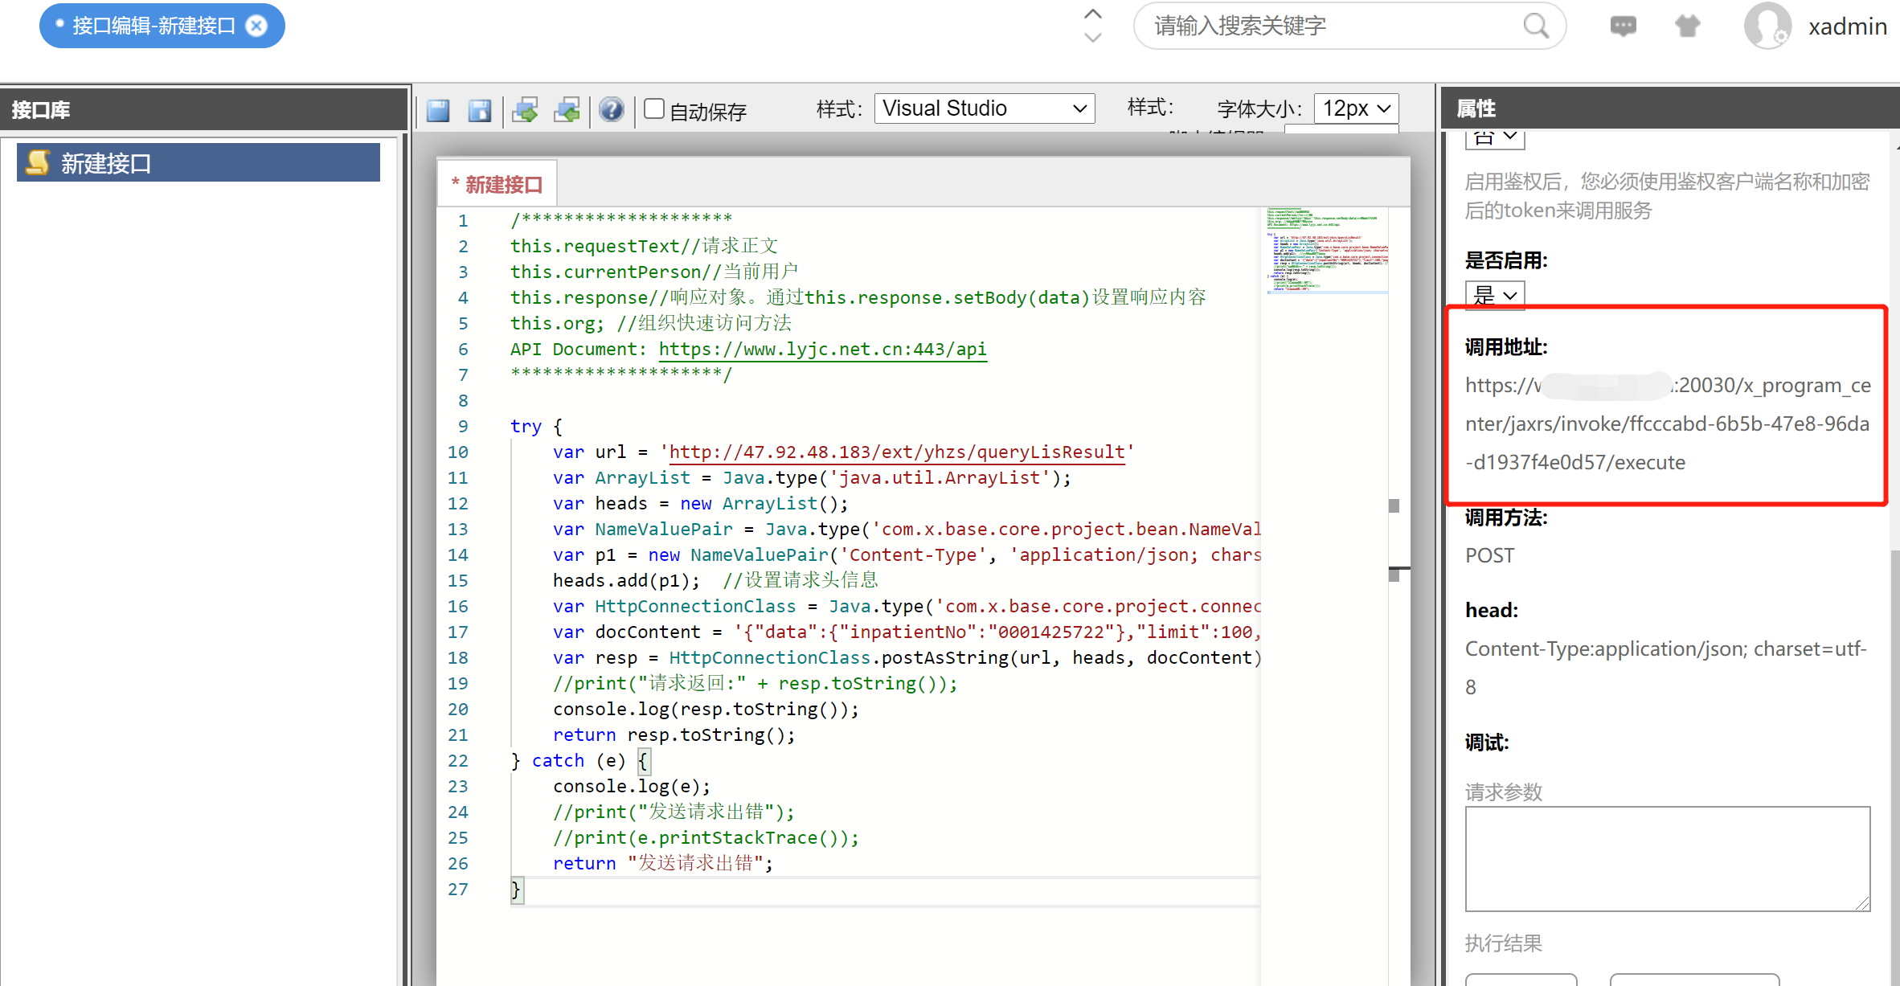This screenshot has width=1900, height=986.
Task: Select the 新建接口 editor tab
Action: pyautogui.click(x=498, y=185)
